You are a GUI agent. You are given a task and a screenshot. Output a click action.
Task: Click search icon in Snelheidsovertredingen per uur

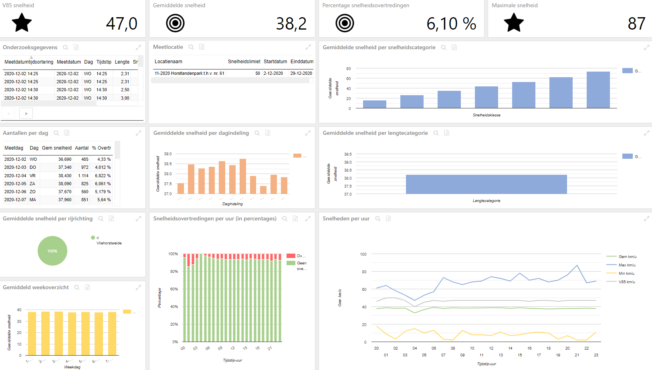[x=285, y=218]
